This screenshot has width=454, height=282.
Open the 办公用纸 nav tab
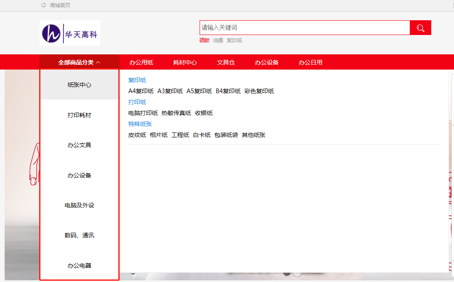pos(142,62)
